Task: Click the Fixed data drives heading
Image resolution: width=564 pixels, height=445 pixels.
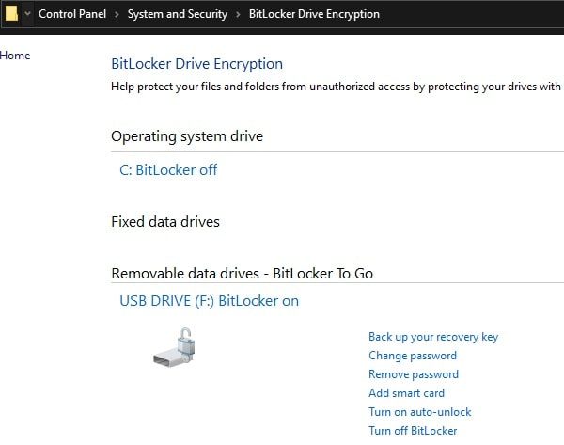Action: click(x=165, y=222)
